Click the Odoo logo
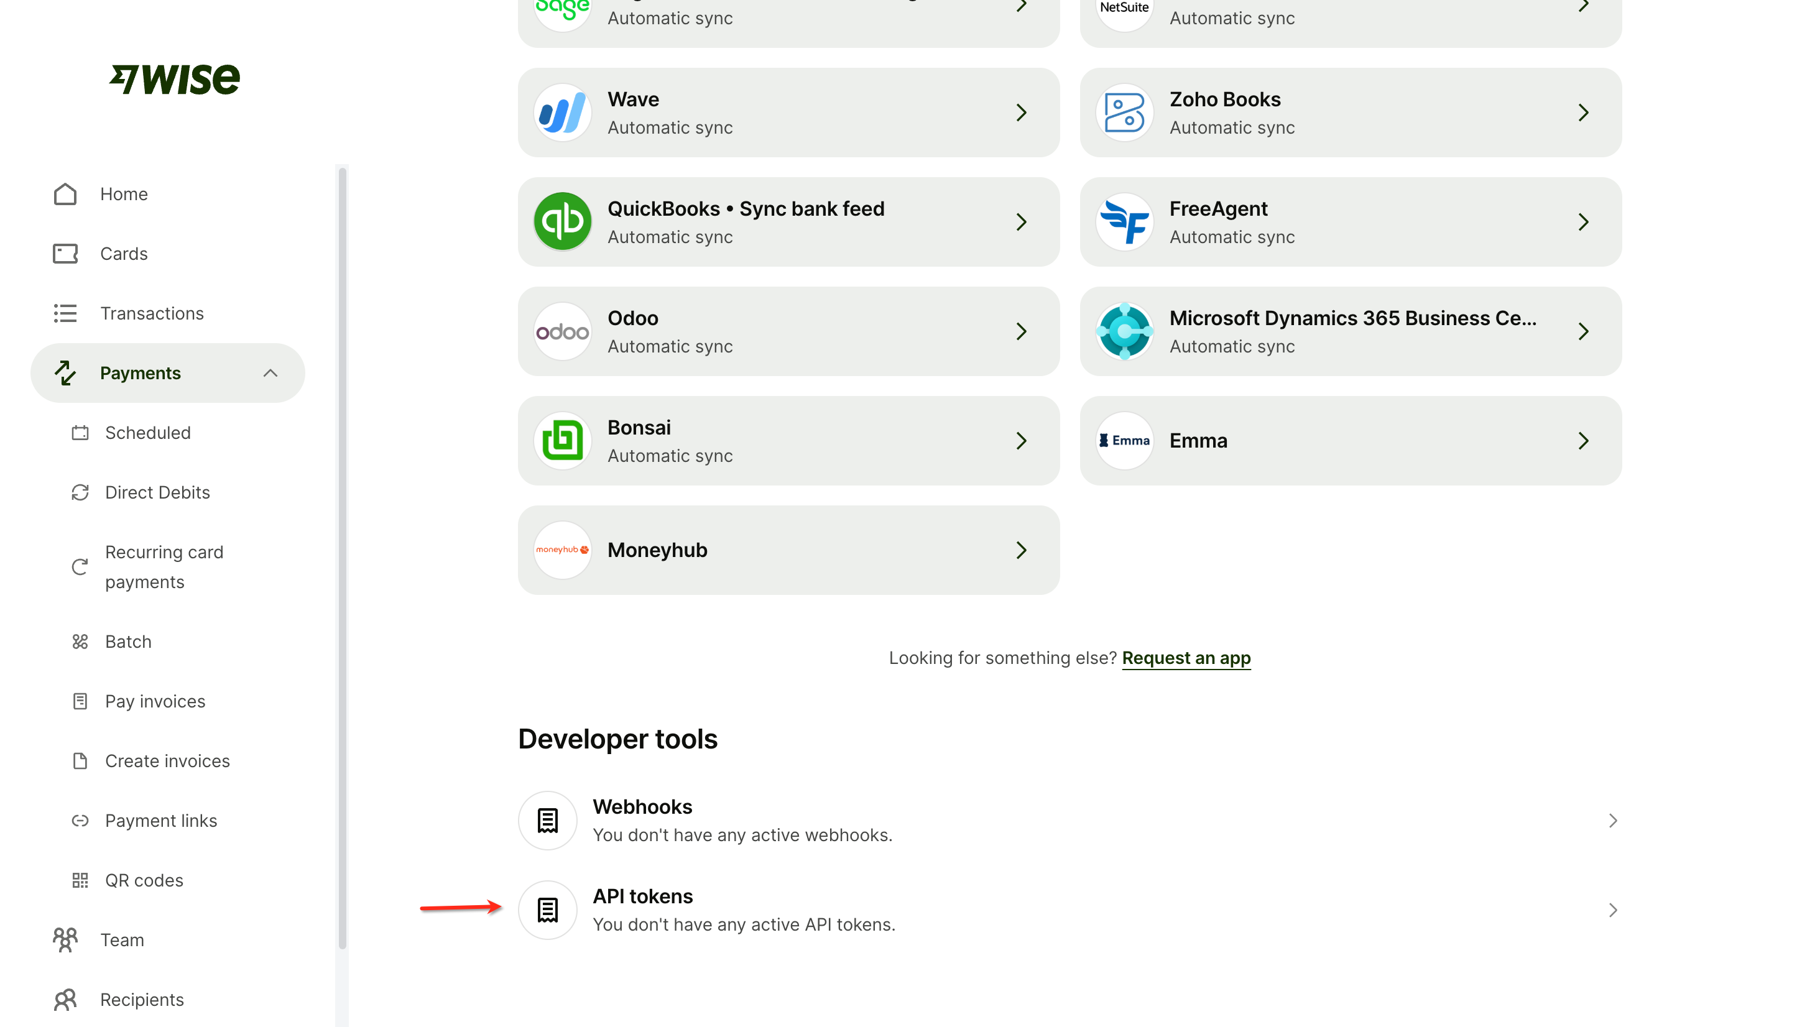This screenshot has height=1027, width=1797. 562,331
